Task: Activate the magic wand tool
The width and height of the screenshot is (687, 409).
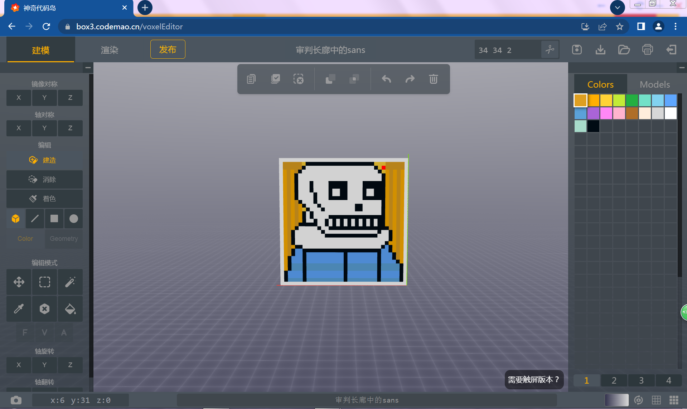Action: pyautogui.click(x=70, y=282)
